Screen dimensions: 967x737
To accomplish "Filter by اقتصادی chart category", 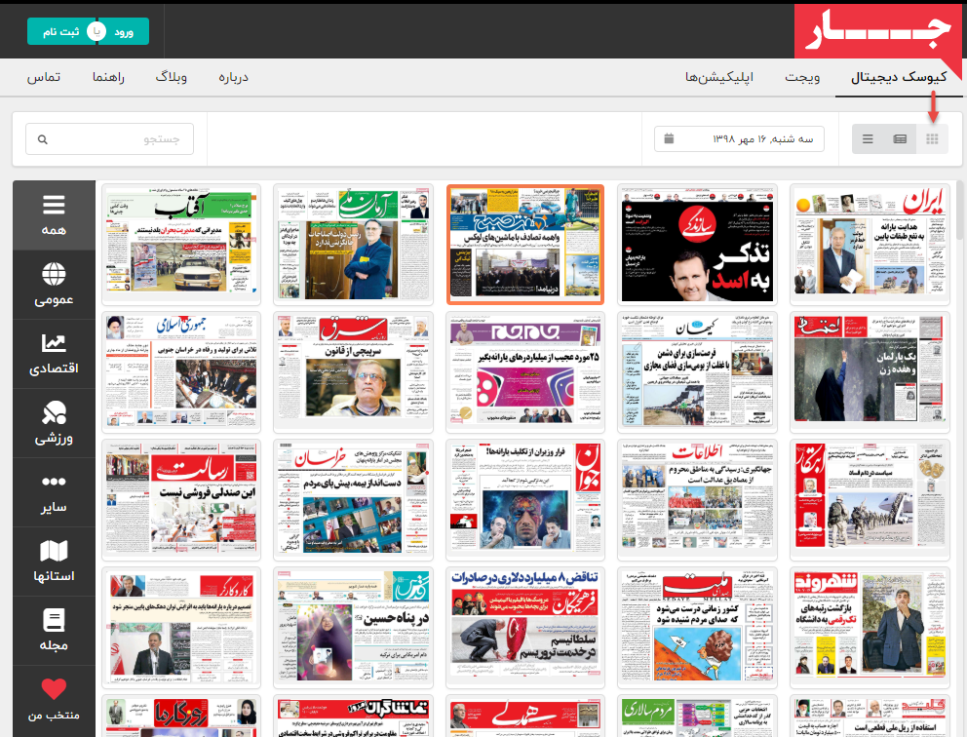I will [54, 354].
